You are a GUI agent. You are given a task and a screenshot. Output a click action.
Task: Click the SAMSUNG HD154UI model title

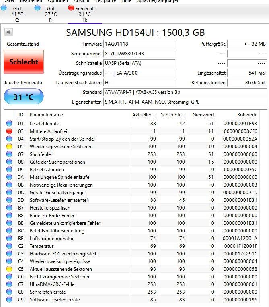click(x=135, y=33)
